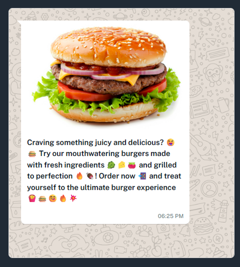This screenshot has width=240, height=267.
Task: Click the burger doodle in background wallpaper
Action: pos(203,226)
